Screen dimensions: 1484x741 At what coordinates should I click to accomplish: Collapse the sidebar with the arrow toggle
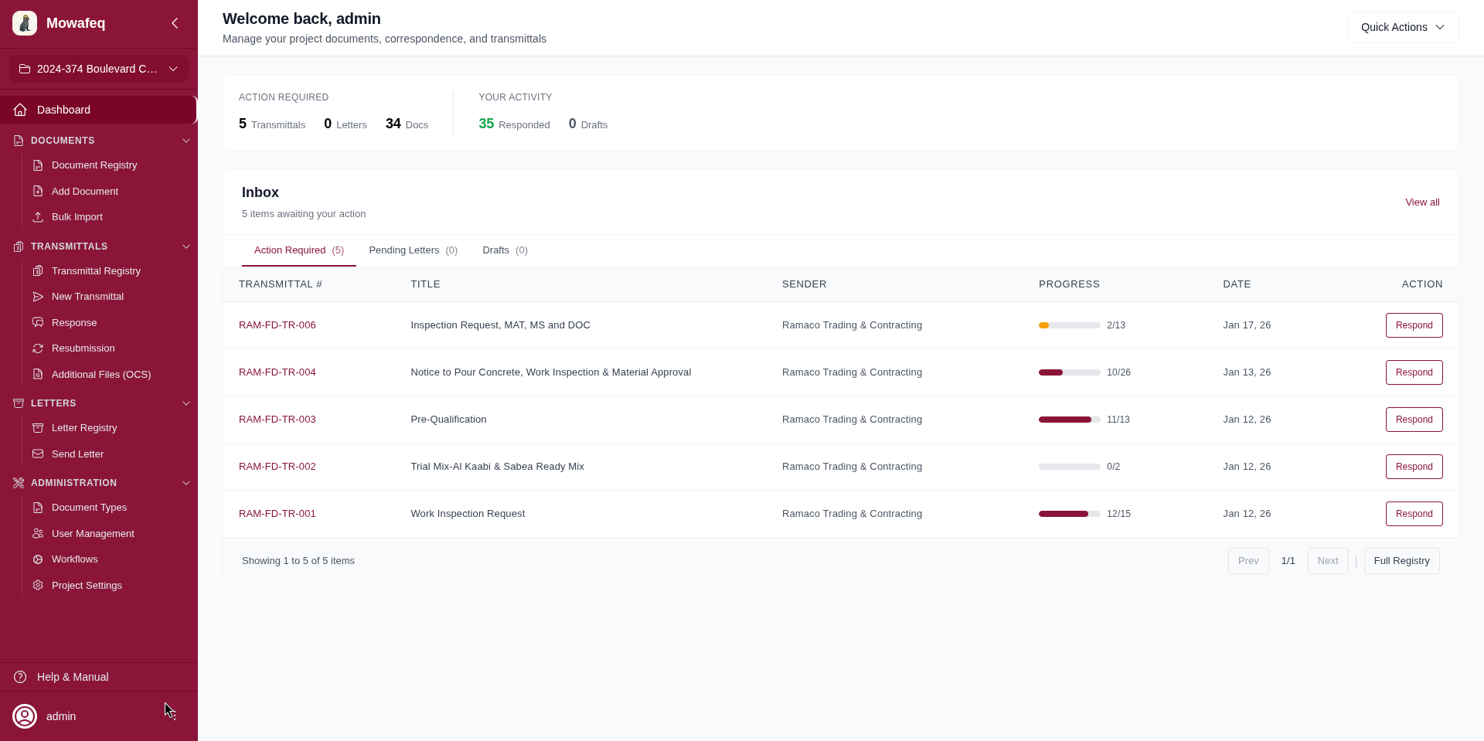[x=175, y=23]
